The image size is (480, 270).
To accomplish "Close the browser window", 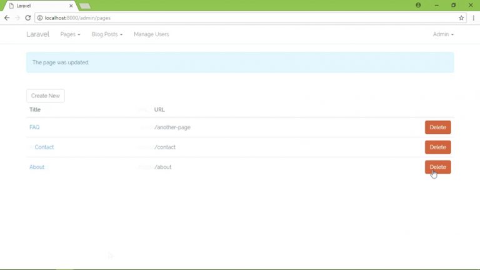I will coord(471,5).
